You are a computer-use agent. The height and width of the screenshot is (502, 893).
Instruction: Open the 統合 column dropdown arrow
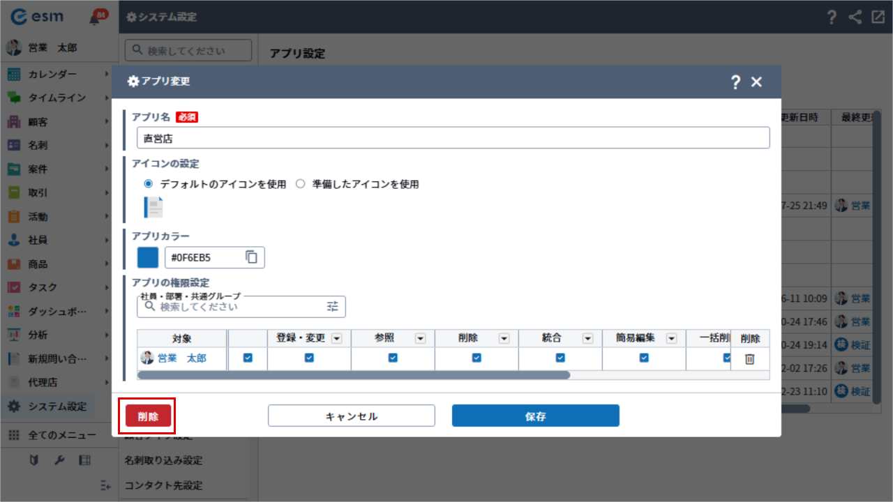tap(587, 338)
